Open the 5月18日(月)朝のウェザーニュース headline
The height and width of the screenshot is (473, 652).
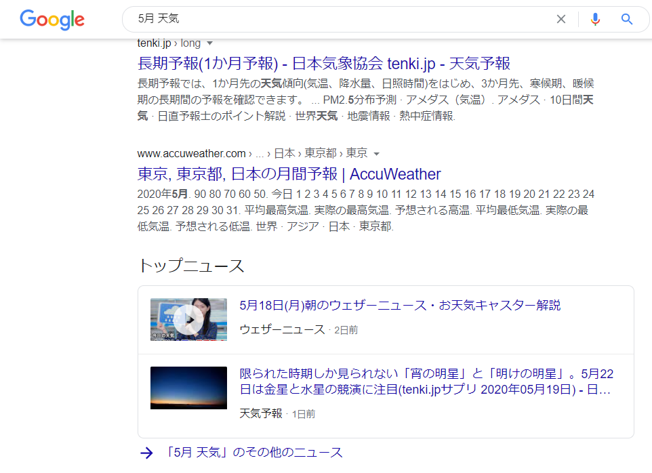click(x=400, y=306)
